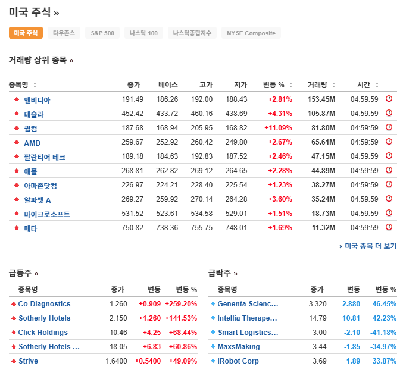Click the red up arrow beside 엔비디아
This screenshot has height=376, width=403.
pos(17,99)
